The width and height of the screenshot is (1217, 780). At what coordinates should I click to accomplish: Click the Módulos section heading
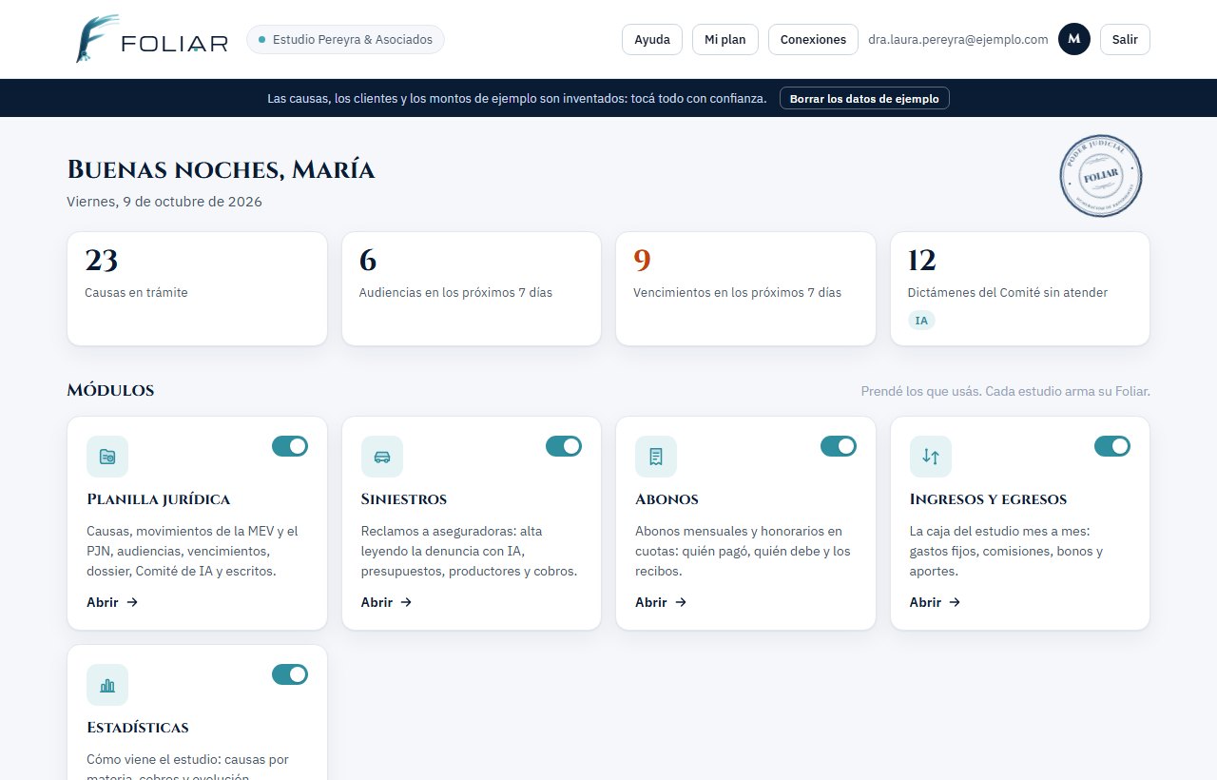pyautogui.click(x=110, y=390)
